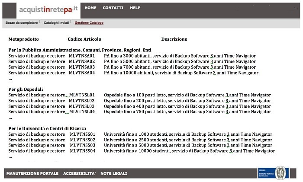Screen dimensions: 303x182
Task: Select article code MLVTNSS04
Action: click(x=83, y=151)
